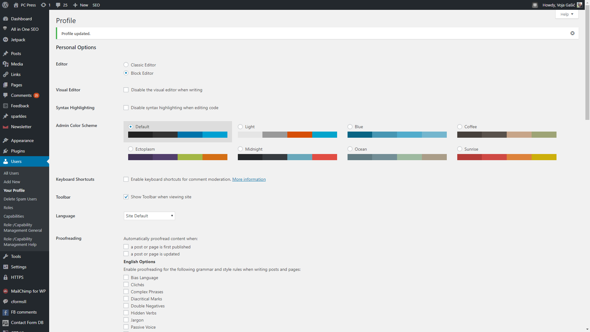Dismiss the Profile updated notice

pyautogui.click(x=572, y=33)
